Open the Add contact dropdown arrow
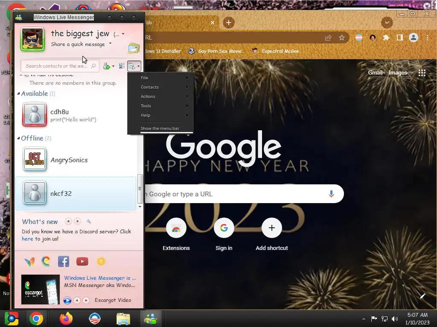Viewport: 437px width, 327px height. tap(113, 66)
